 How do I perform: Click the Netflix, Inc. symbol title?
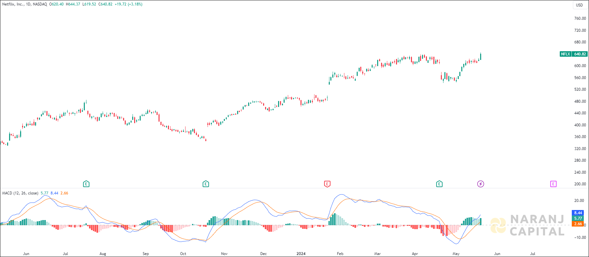click(x=13, y=4)
